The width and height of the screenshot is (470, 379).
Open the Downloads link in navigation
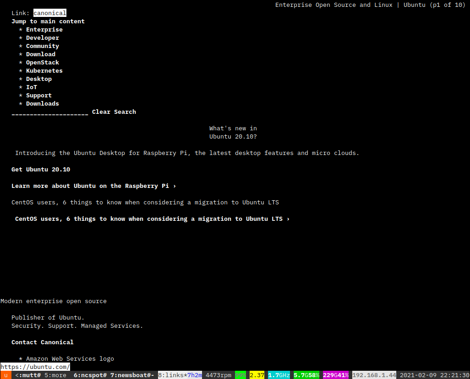pyautogui.click(x=43, y=103)
